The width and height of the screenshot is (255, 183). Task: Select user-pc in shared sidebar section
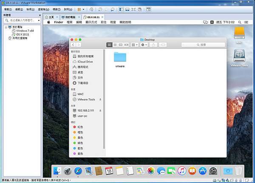pos(82,116)
